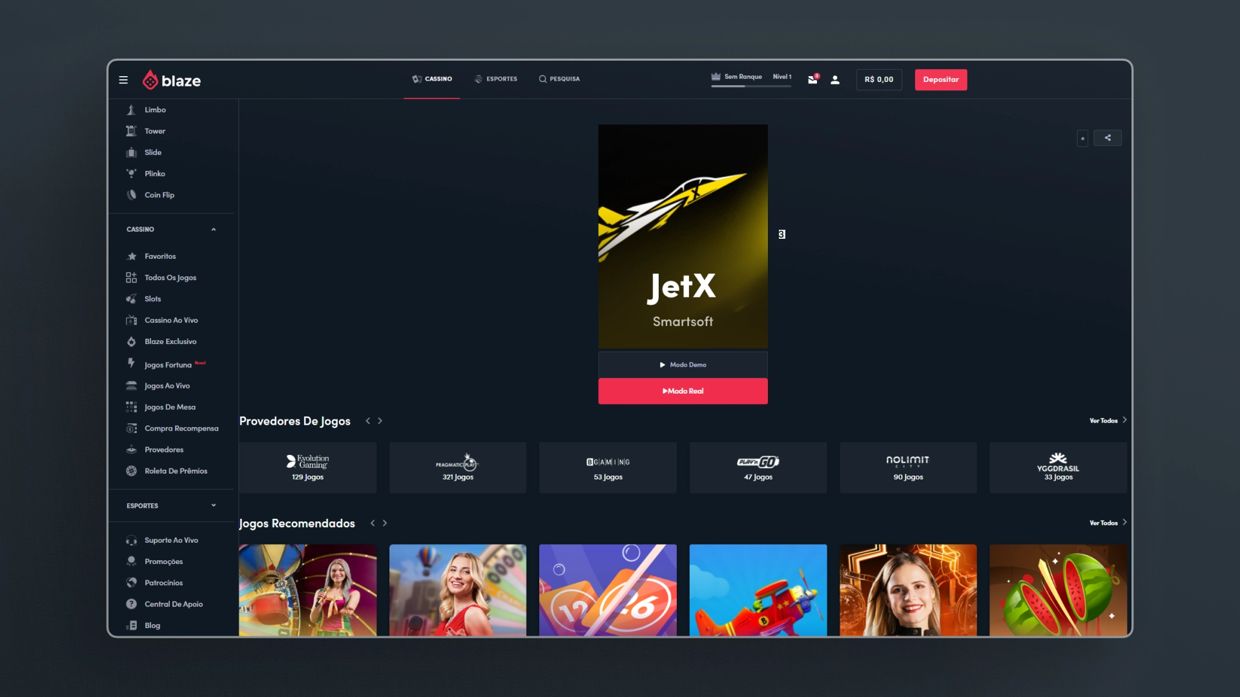Open the Plinko game icon
1240x697 pixels.
pyautogui.click(x=131, y=174)
